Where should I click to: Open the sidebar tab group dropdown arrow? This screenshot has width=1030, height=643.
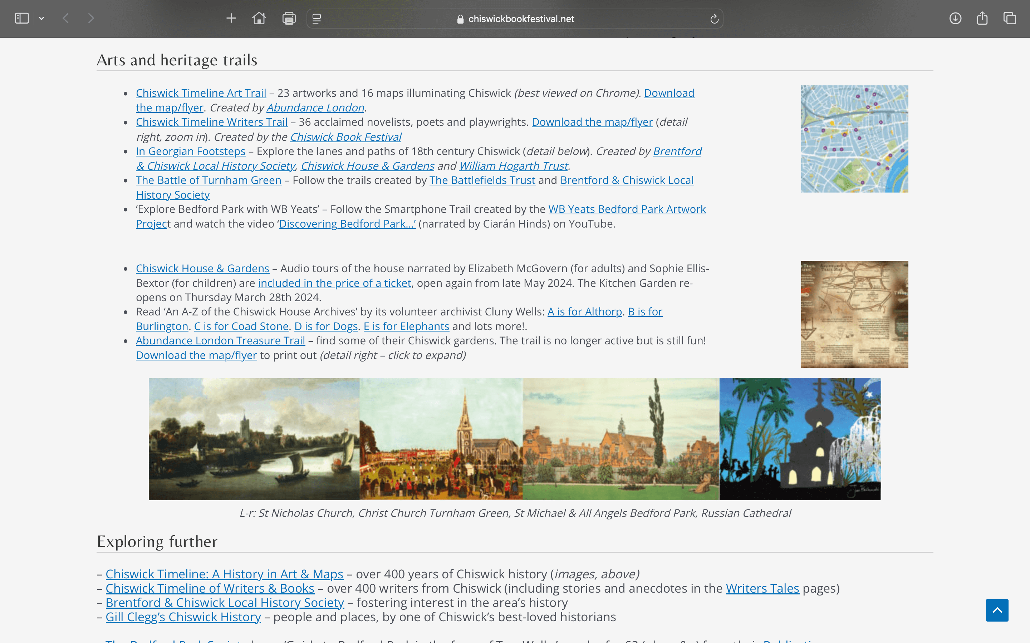[41, 18]
